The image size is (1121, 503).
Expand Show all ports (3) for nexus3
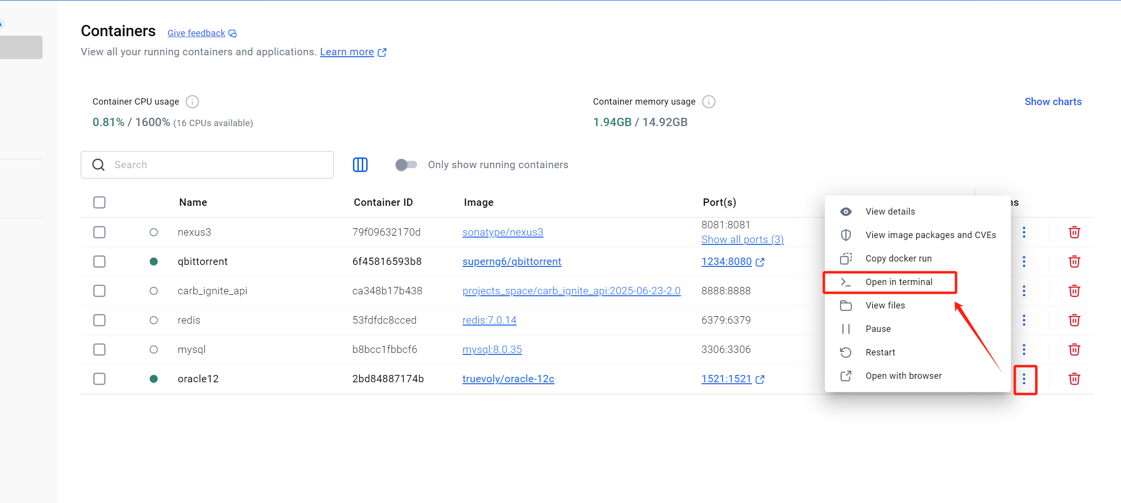(742, 240)
